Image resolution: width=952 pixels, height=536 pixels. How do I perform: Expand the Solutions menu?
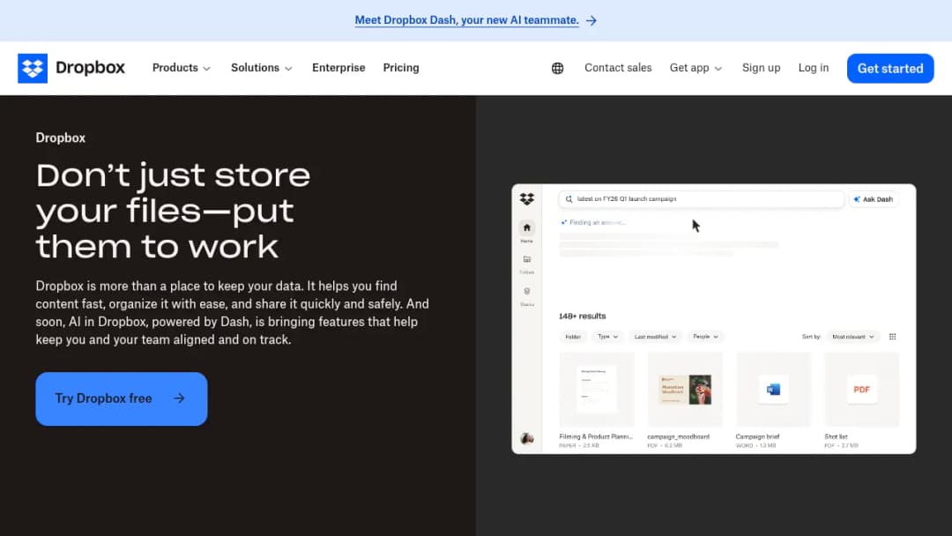(x=261, y=68)
